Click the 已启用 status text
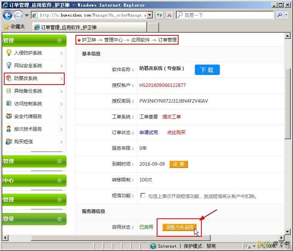Viewport: 293px width, 251px height. [146, 227]
